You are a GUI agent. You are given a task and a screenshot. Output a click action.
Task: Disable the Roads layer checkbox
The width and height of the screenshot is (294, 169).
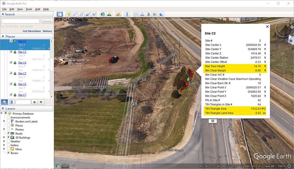click(8, 133)
